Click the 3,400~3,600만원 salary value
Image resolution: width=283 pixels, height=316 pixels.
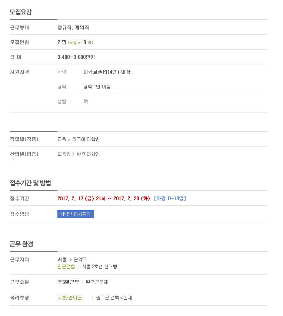pos(76,57)
